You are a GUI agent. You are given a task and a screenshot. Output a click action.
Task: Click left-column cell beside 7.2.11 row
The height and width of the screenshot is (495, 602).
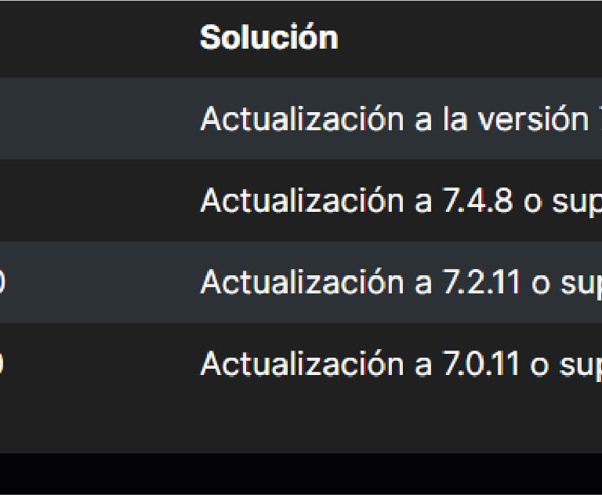pyautogui.click(x=78, y=282)
